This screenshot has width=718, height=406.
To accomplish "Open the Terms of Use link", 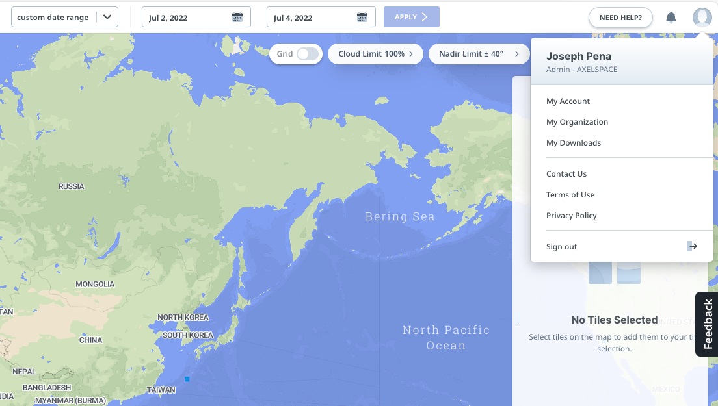I will [x=570, y=195].
